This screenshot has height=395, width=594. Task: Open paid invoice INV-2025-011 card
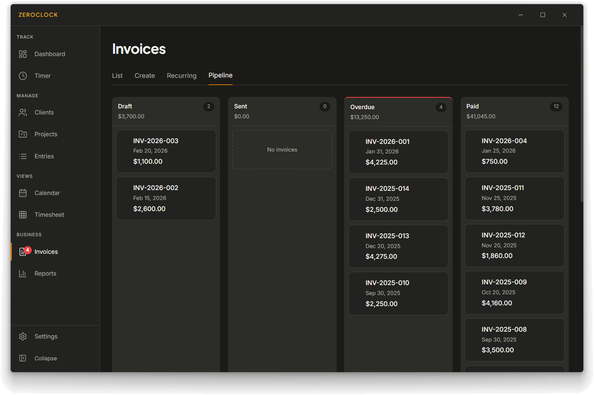click(x=514, y=198)
